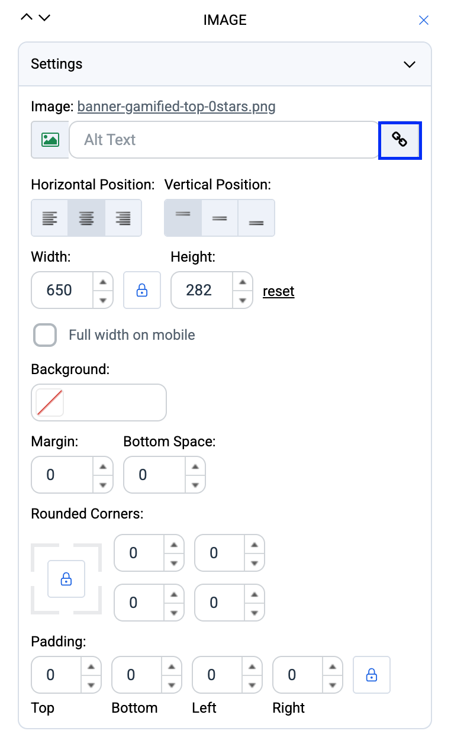
Task: Increase Left padding value
Action: (252, 666)
